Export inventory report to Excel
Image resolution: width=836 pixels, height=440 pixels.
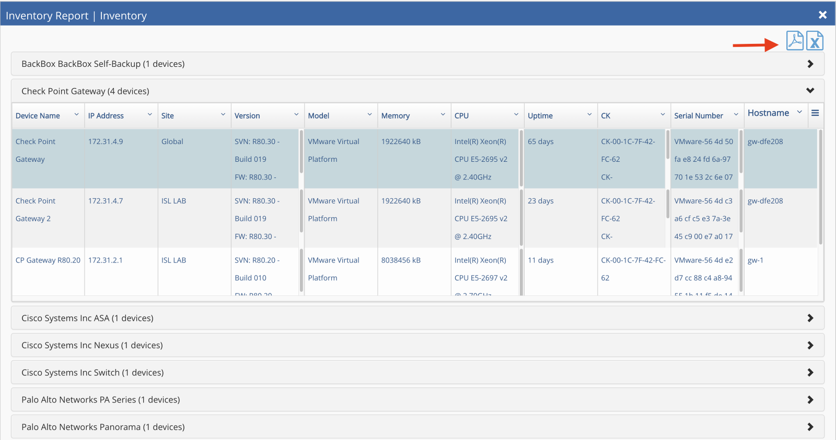pos(815,41)
